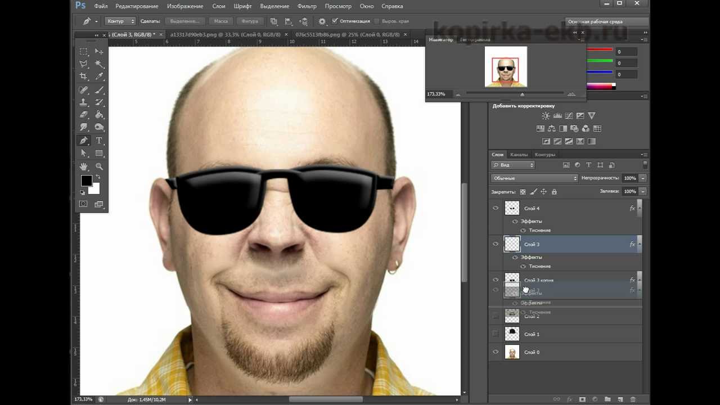Toggle lock transparent pixels
720x405 pixels.
coord(523,192)
